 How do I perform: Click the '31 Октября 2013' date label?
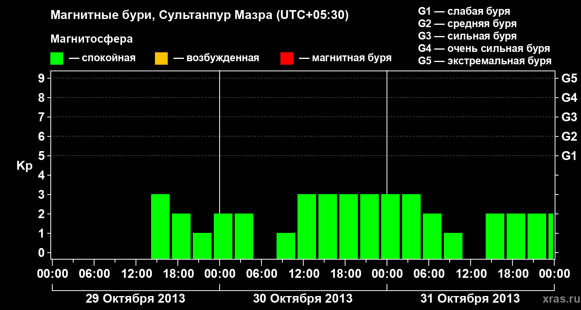pos(470,299)
